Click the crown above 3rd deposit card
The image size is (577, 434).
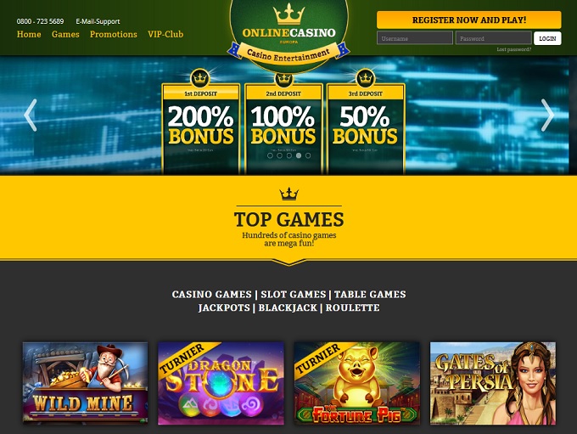point(366,78)
